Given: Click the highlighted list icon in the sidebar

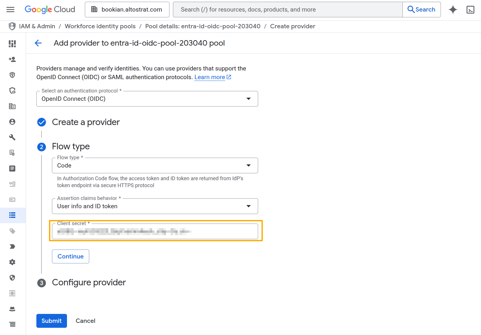Looking at the screenshot, I should pyautogui.click(x=12, y=215).
